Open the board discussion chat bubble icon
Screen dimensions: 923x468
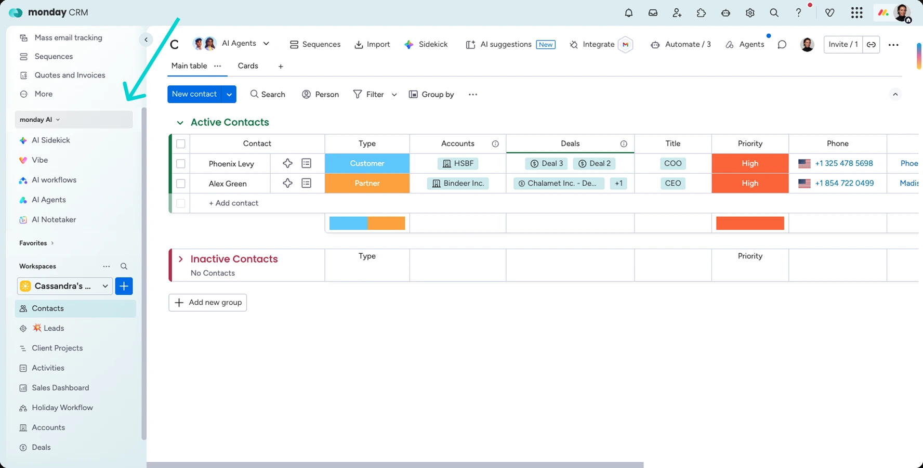tap(782, 45)
